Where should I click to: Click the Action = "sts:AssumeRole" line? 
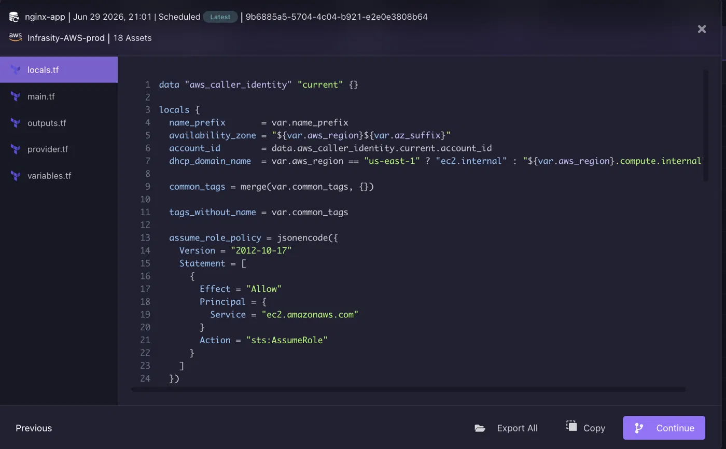264,340
